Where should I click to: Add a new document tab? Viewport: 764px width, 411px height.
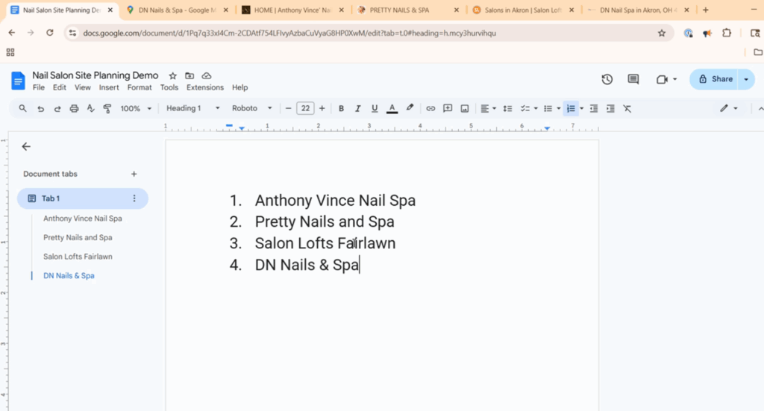pyautogui.click(x=134, y=174)
